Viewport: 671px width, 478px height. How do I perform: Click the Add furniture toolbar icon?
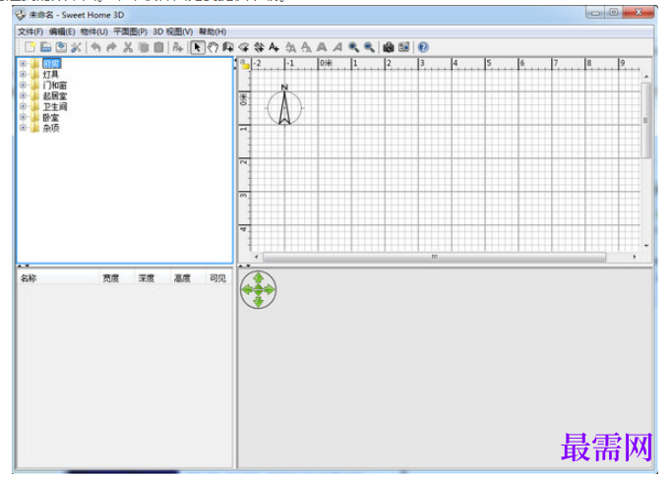pyautogui.click(x=178, y=47)
